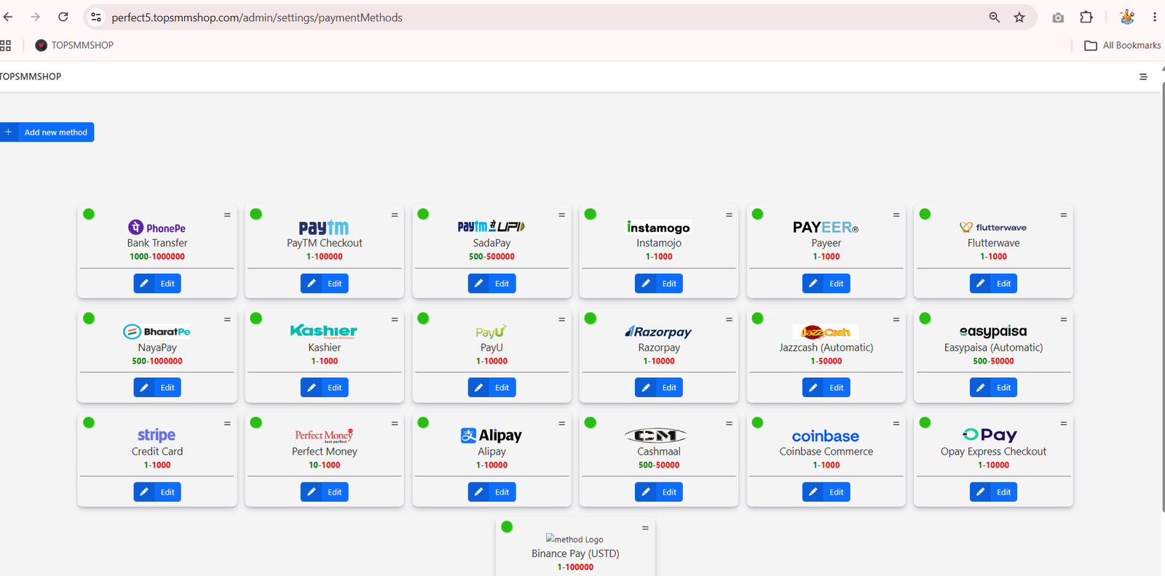Open the zoom magnifier icon in address bar
The image size is (1165, 576).
click(994, 17)
